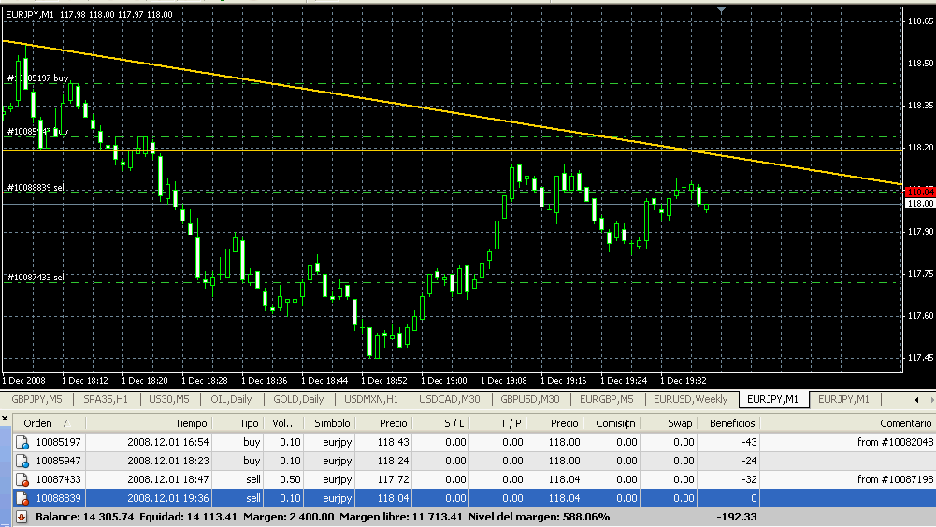Screen dimensions: 936x527
Task: Click the time cell 2008.12.01 18:47
Action: coord(167,479)
